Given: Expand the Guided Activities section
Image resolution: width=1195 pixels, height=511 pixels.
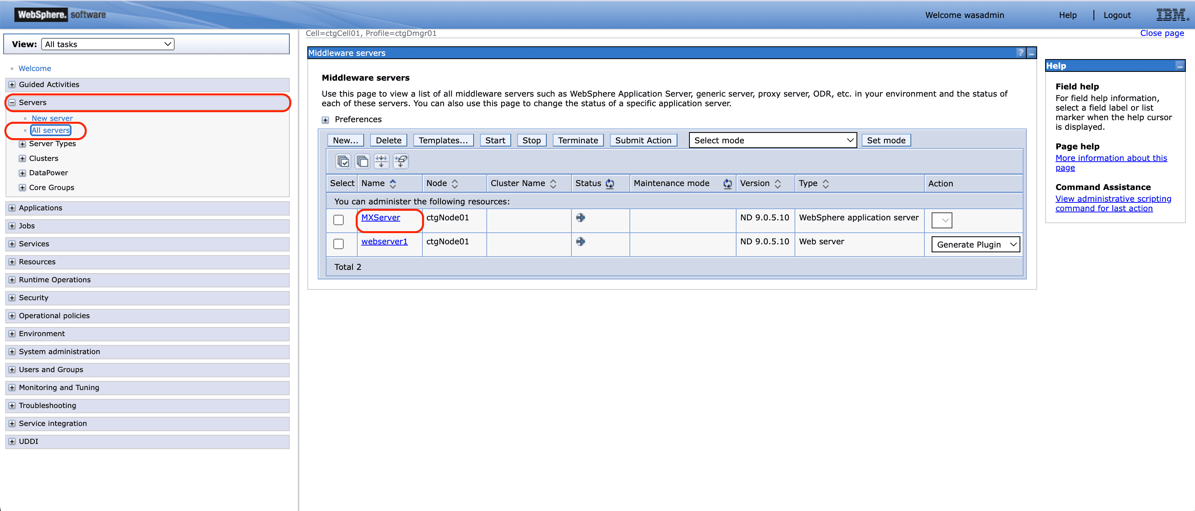Looking at the screenshot, I should coord(12,84).
